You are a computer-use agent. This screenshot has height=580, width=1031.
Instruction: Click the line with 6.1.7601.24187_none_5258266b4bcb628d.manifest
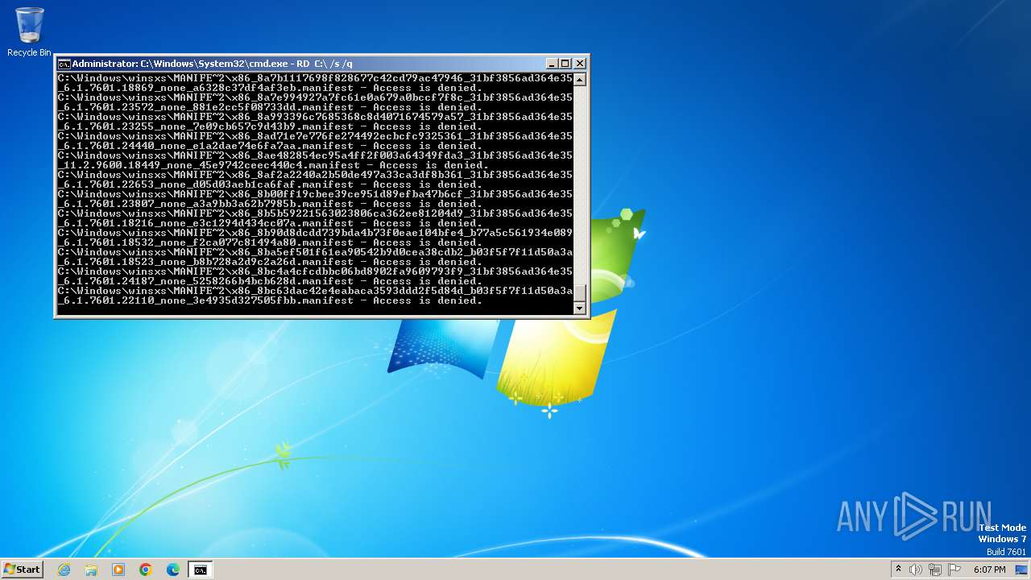[270, 281]
